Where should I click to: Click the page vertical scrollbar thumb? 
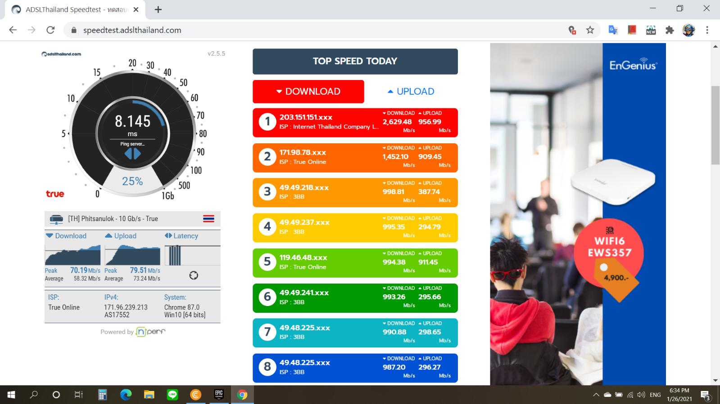point(715,125)
